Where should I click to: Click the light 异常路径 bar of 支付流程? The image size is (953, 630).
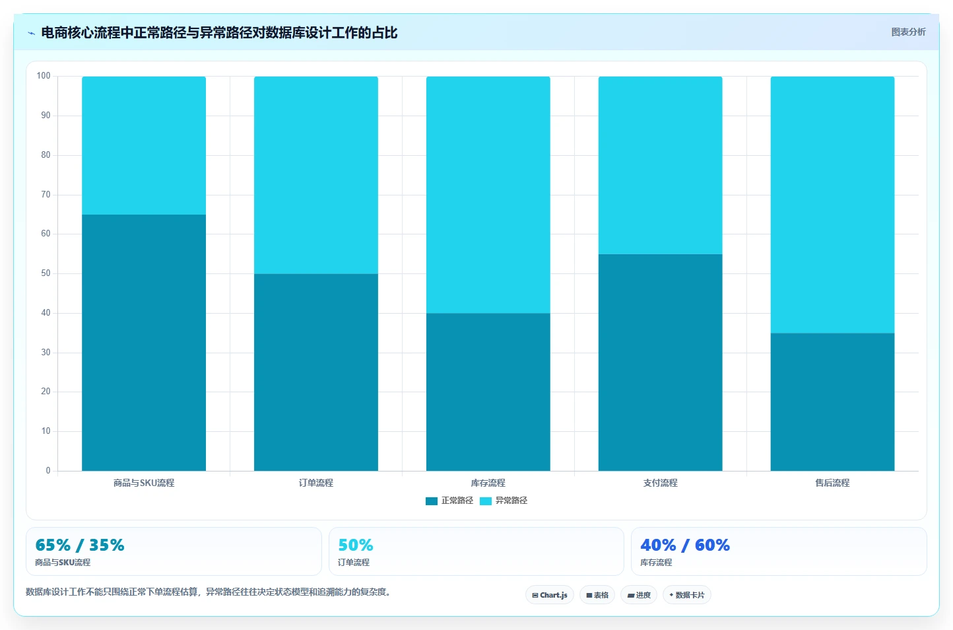pos(661,165)
